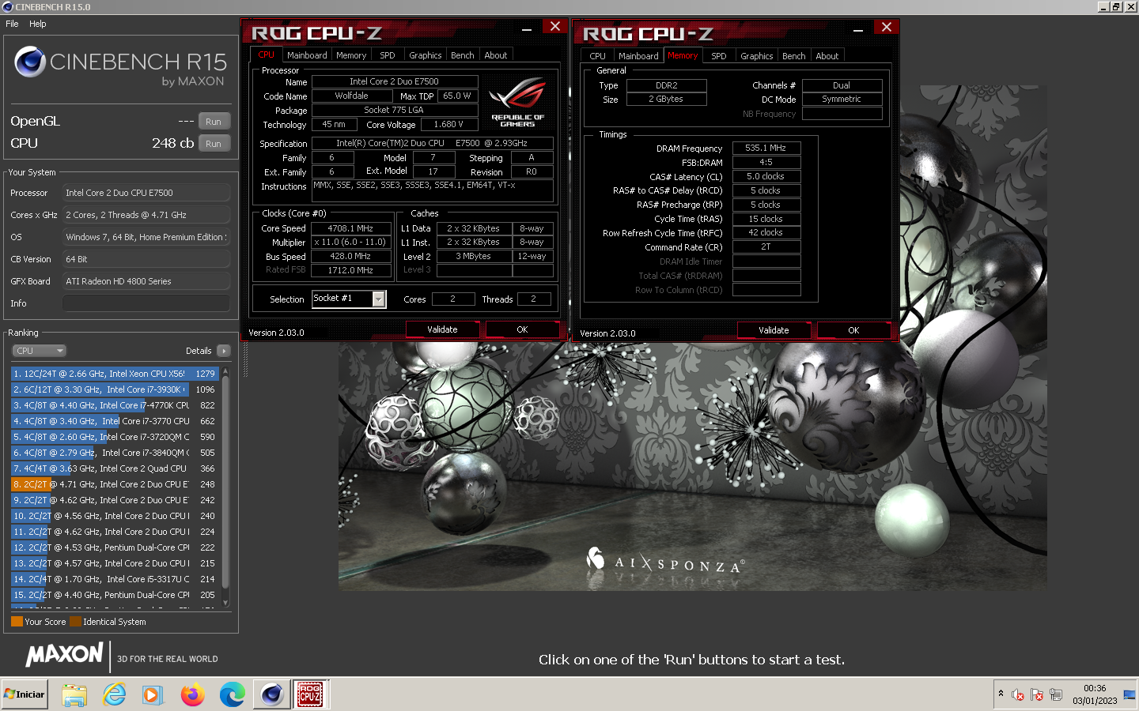Run the CPU benchmark test

coord(214,144)
